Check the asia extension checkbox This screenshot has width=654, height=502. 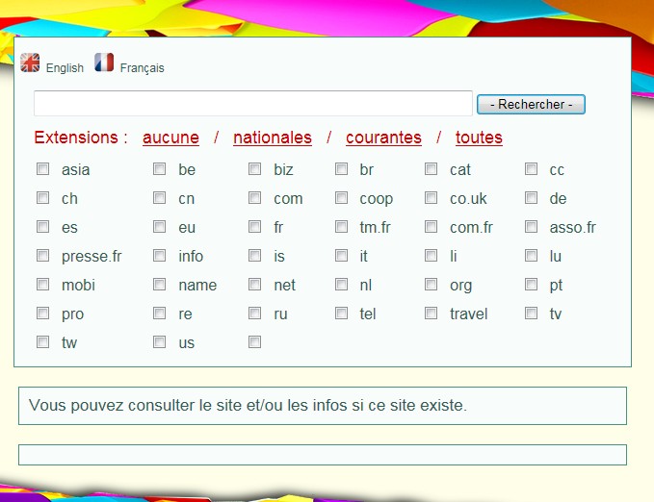click(x=42, y=168)
